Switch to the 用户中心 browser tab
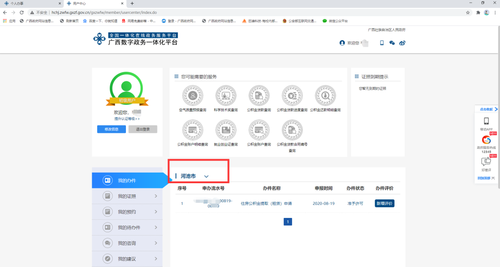The image size is (500, 267). (x=95, y=4)
